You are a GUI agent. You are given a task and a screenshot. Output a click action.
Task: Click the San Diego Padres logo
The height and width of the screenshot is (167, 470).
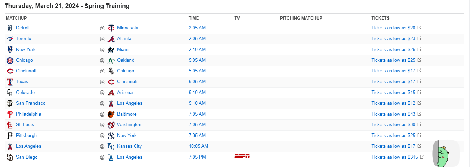[x=10, y=157]
